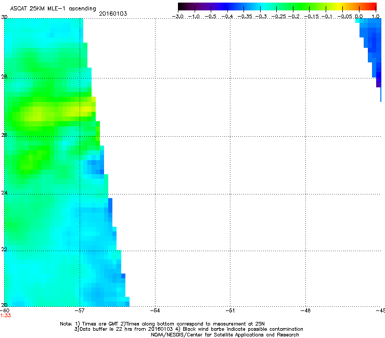Click the red end of the color bar
Image resolution: width=385 pixels, height=338 pixels.
pos(373,7)
